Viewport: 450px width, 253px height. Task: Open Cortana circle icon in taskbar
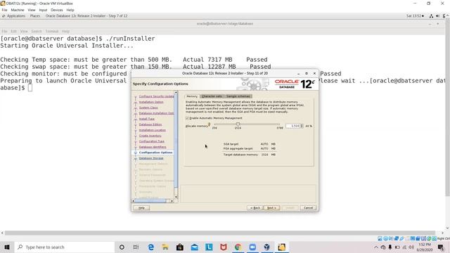(122, 247)
